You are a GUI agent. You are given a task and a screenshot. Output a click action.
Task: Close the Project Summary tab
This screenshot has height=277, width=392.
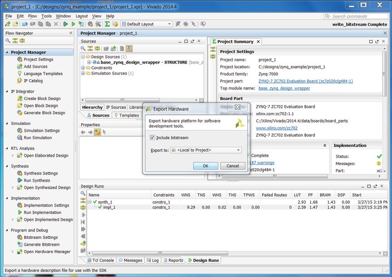(258, 41)
